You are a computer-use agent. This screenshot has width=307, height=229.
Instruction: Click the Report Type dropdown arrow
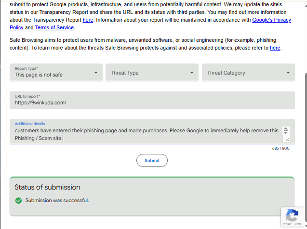point(96,73)
